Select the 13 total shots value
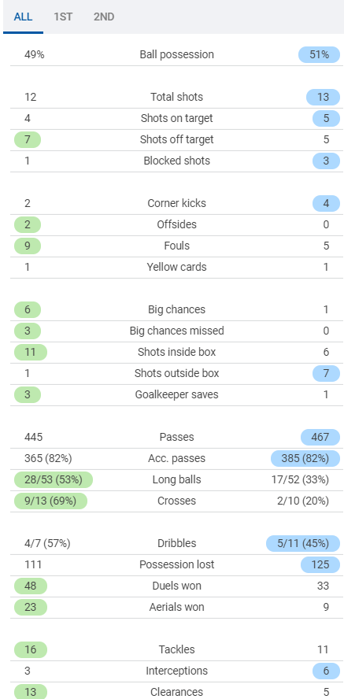This screenshot has width=344, height=699. point(323,97)
